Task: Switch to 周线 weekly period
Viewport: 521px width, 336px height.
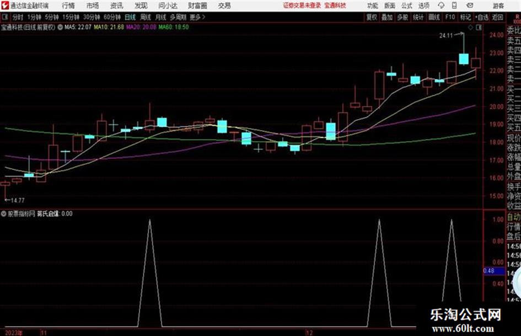Action: 146,17
